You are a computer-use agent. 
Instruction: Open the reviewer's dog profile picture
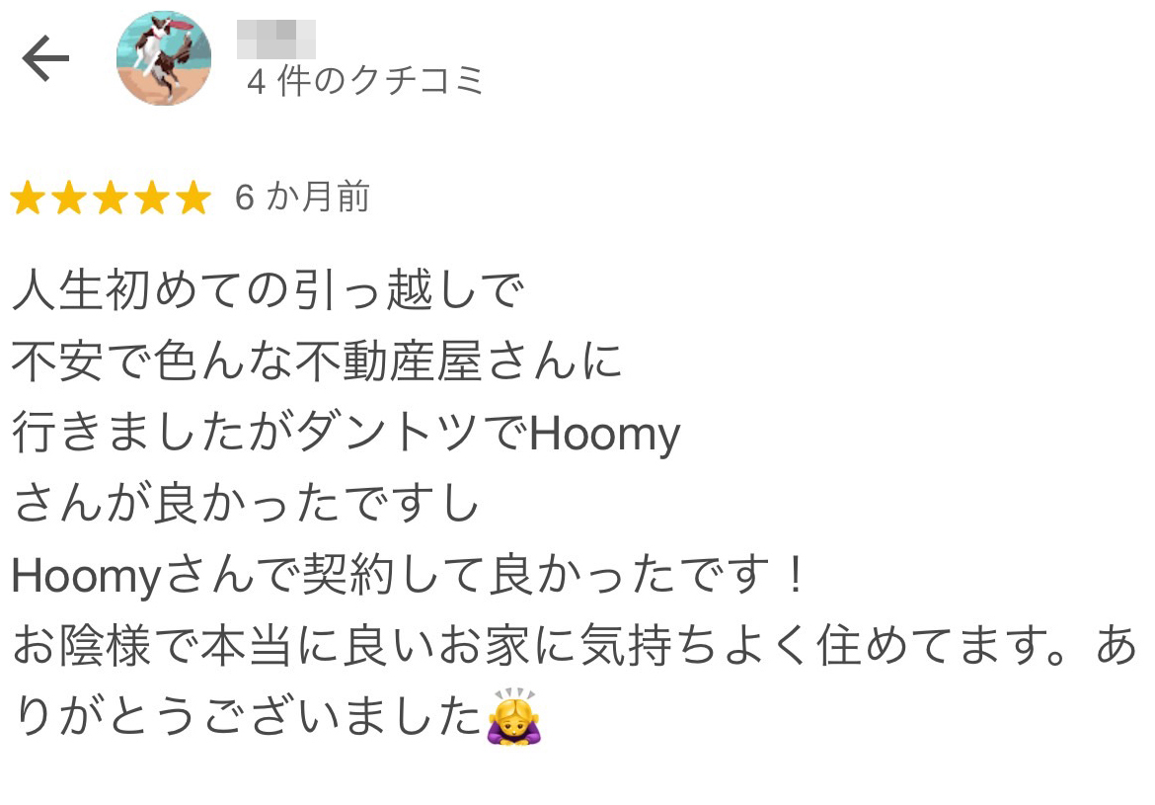(x=164, y=58)
